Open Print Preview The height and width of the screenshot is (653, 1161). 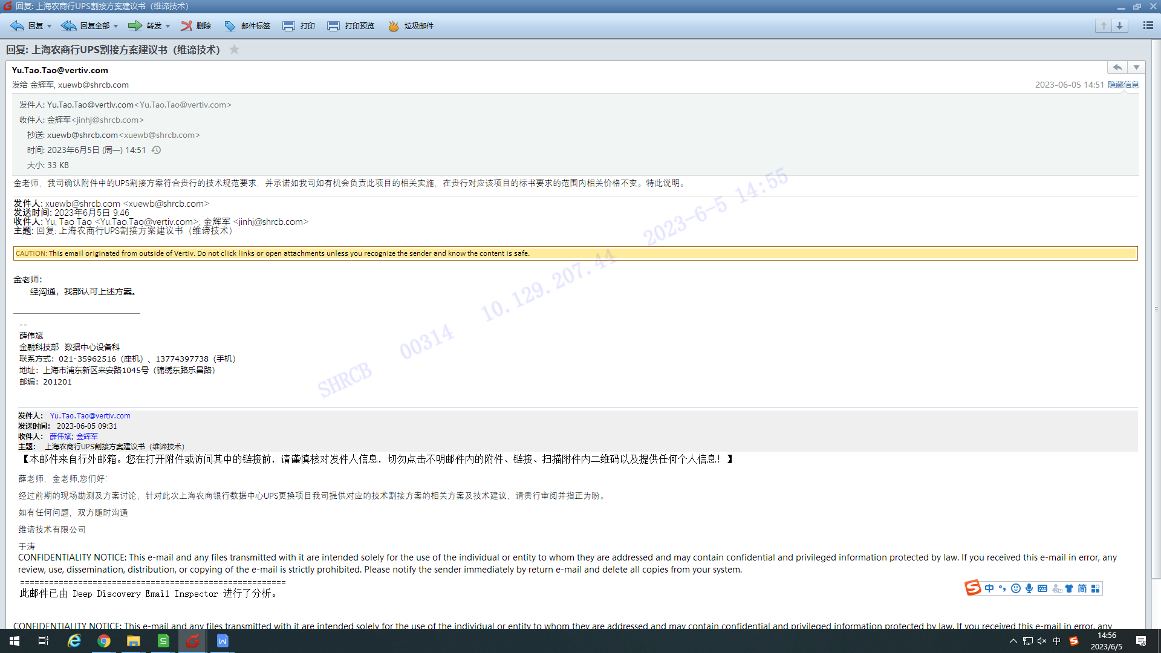(x=333, y=26)
